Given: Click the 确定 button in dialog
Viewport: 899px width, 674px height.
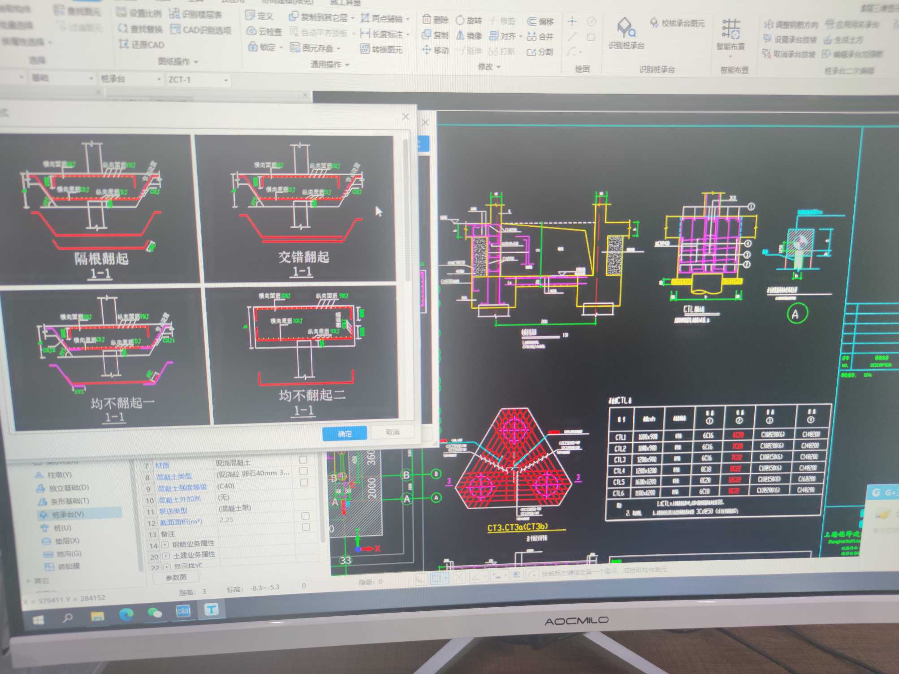Looking at the screenshot, I should pos(345,433).
